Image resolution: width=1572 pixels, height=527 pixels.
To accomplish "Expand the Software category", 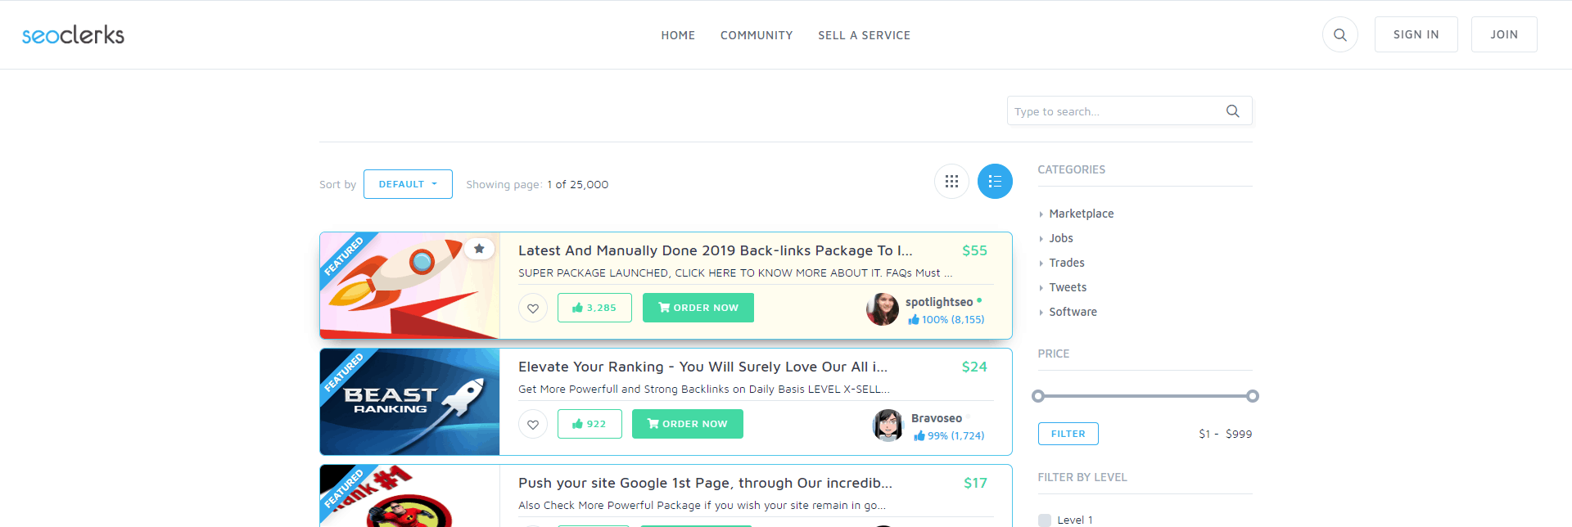I will (x=1073, y=312).
